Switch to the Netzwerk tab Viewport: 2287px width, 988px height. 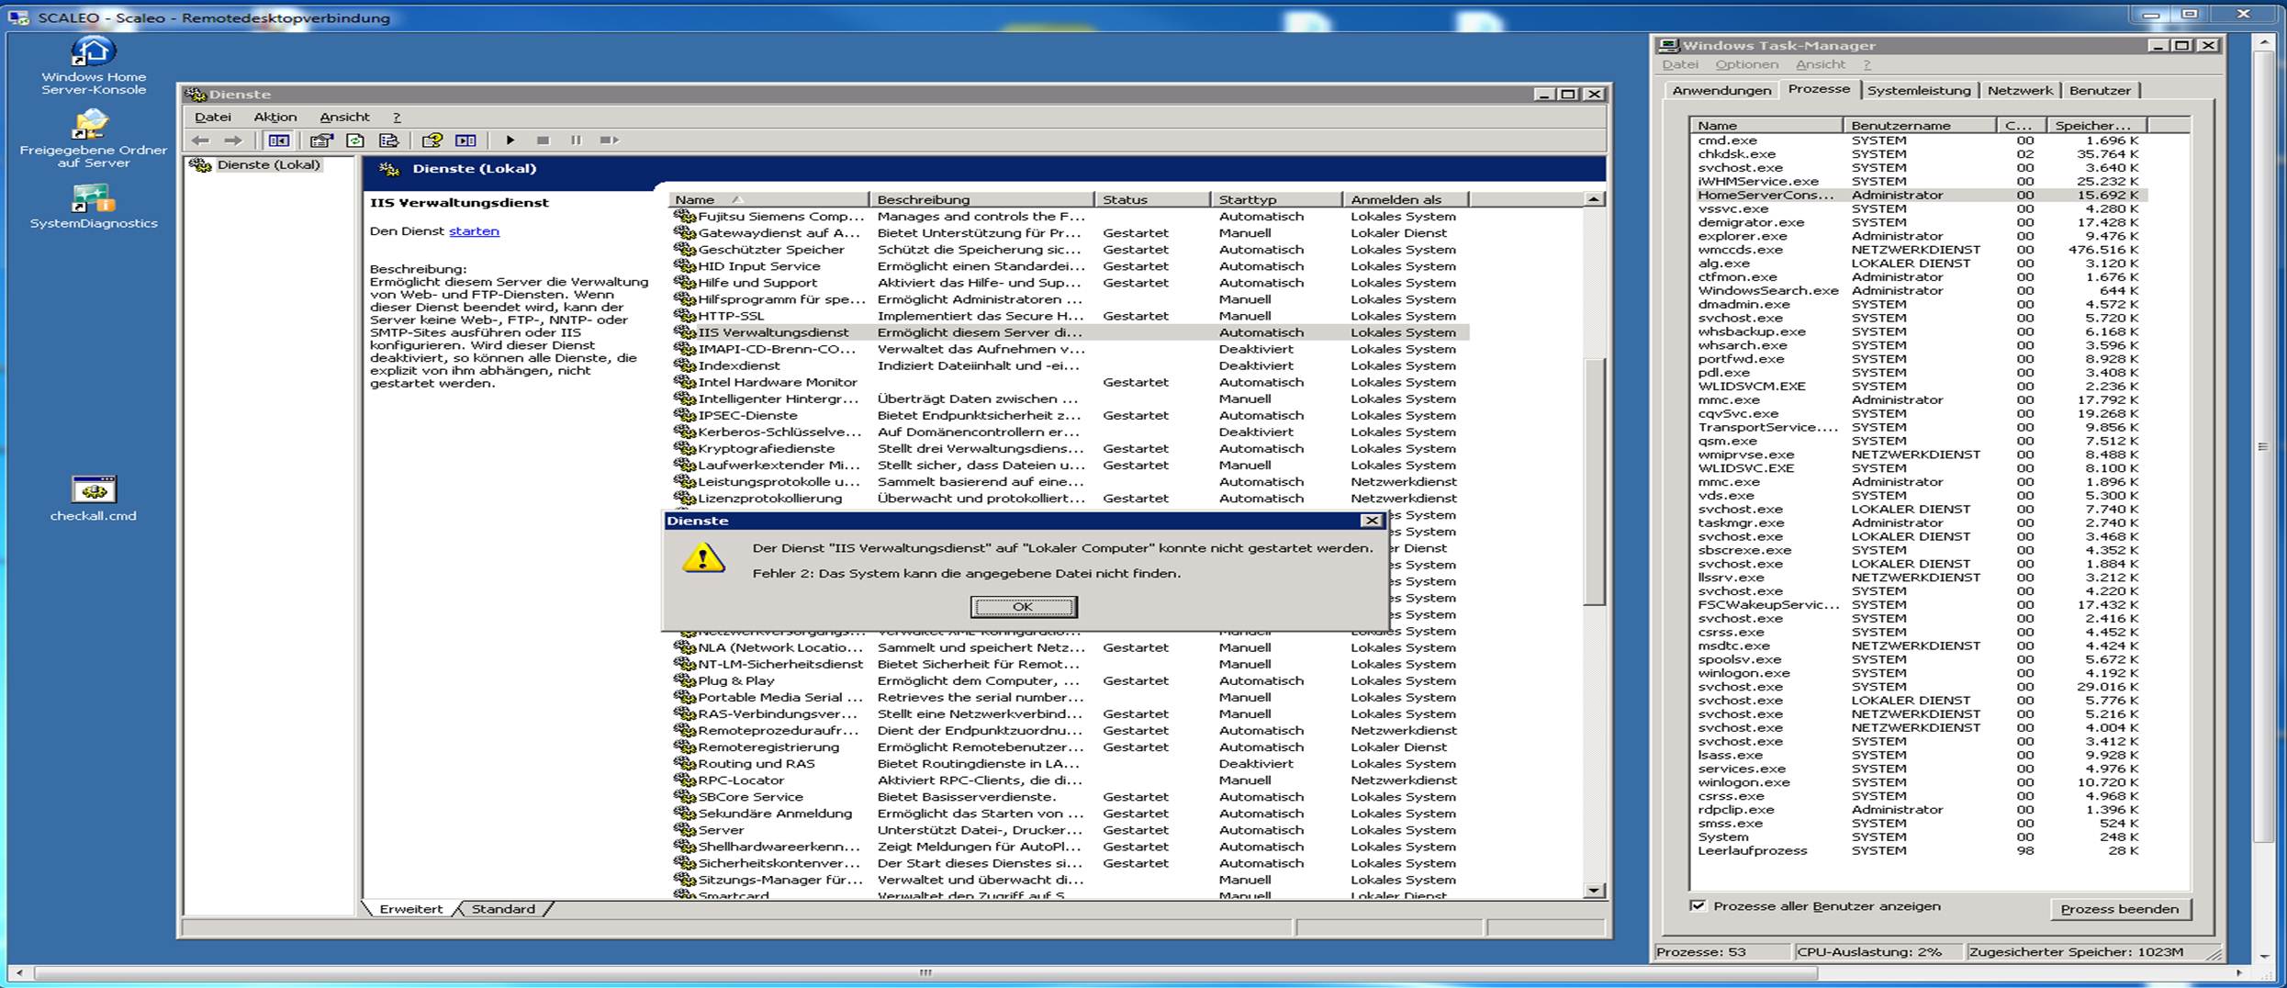point(2019,90)
